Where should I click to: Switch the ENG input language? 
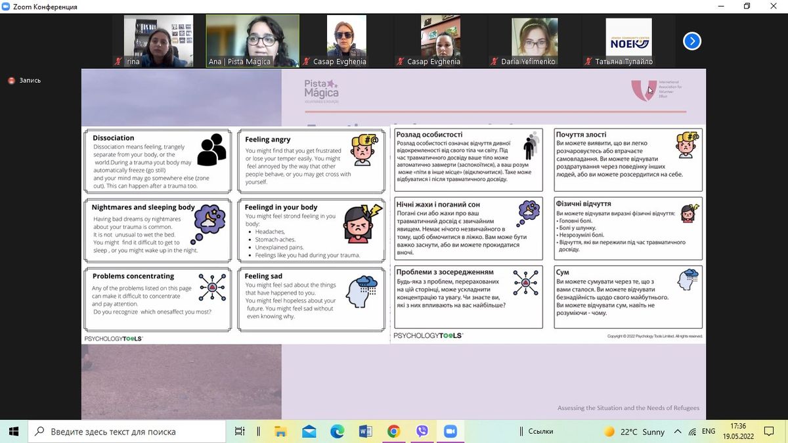point(709,431)
